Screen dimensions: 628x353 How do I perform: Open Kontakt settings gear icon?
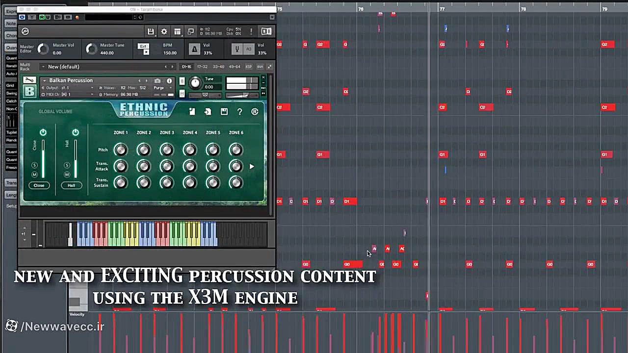tap(164, 31)
